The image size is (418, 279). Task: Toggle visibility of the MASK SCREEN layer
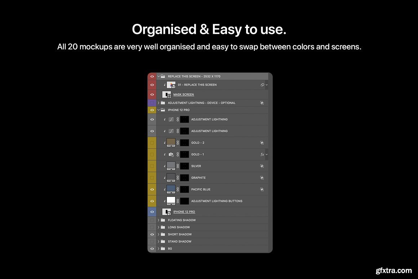(x=152, y=94)
